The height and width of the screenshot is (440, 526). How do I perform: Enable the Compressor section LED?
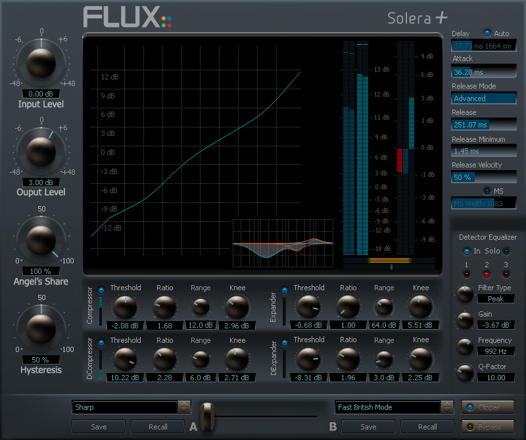point(101,290)
